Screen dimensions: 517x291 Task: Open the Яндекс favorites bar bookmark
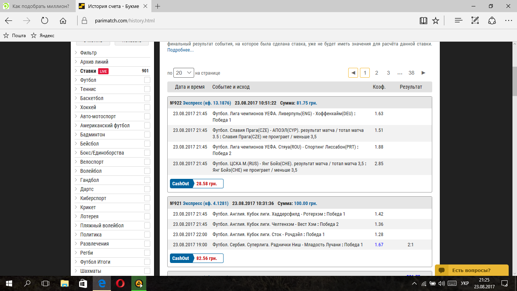point(43,36)
